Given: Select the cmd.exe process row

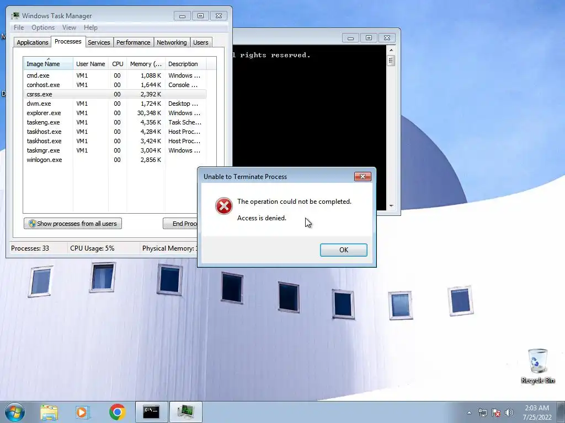Looking at the screenshot, I should [115, 75].
